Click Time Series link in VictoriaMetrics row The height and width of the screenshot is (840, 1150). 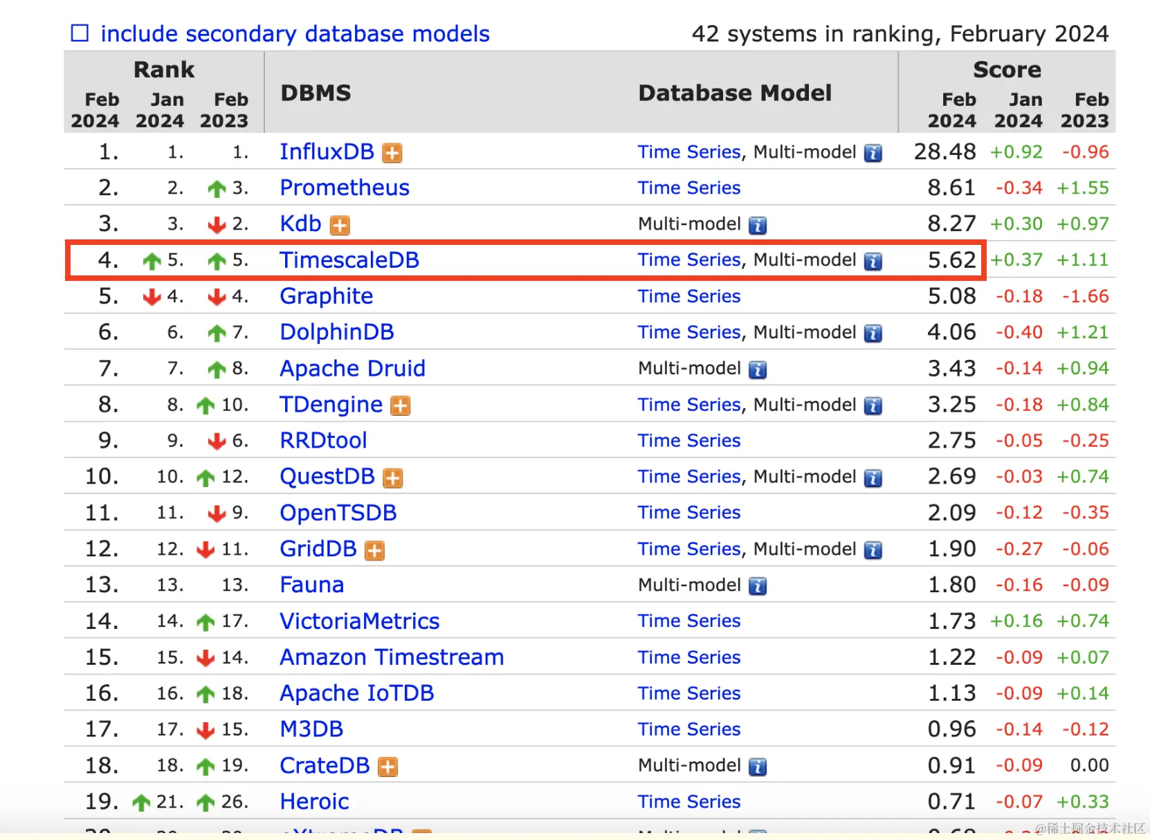pos(689,621)
